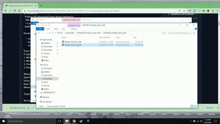Open Music under Quick access
This screenshot has height=124, width=220.
pos(46,57)
